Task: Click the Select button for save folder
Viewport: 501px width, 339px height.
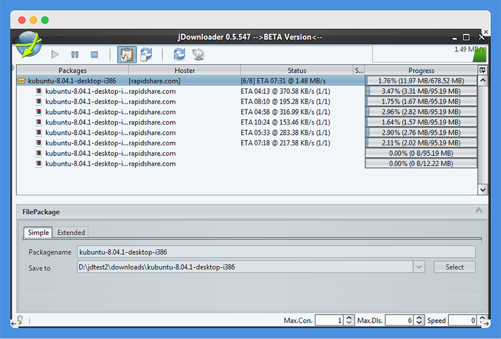Action: coord(455,267)
